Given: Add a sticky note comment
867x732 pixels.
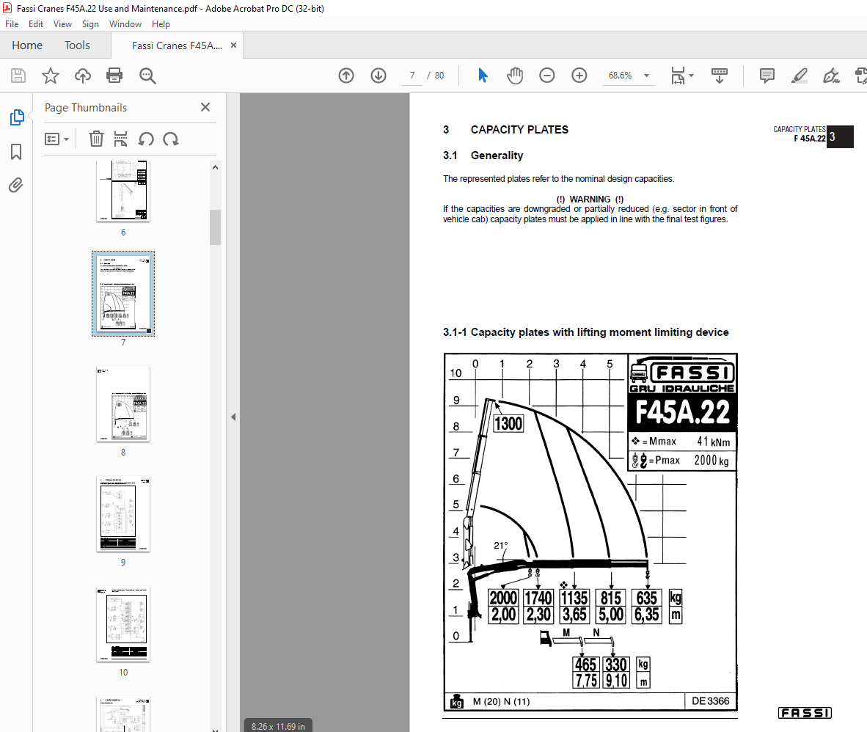Looking at the screenshot, I should point(767,76).
